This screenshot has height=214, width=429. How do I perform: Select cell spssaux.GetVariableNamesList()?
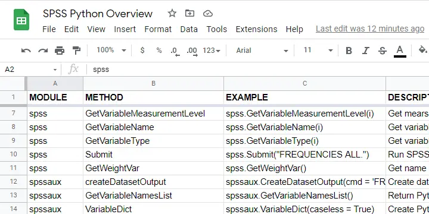pyautogui.click(x=304, y=196)
